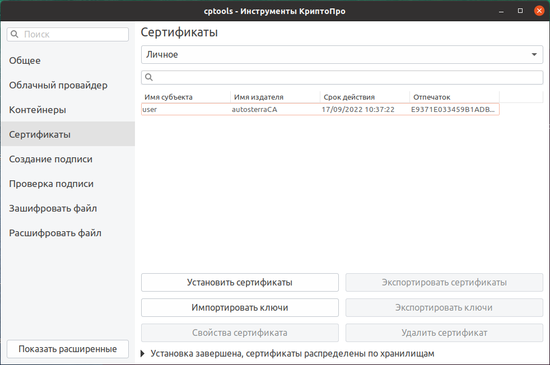Viewport: 550px width, 365px height.
Task: Click the Показать расширенные button
Action: 68,349
